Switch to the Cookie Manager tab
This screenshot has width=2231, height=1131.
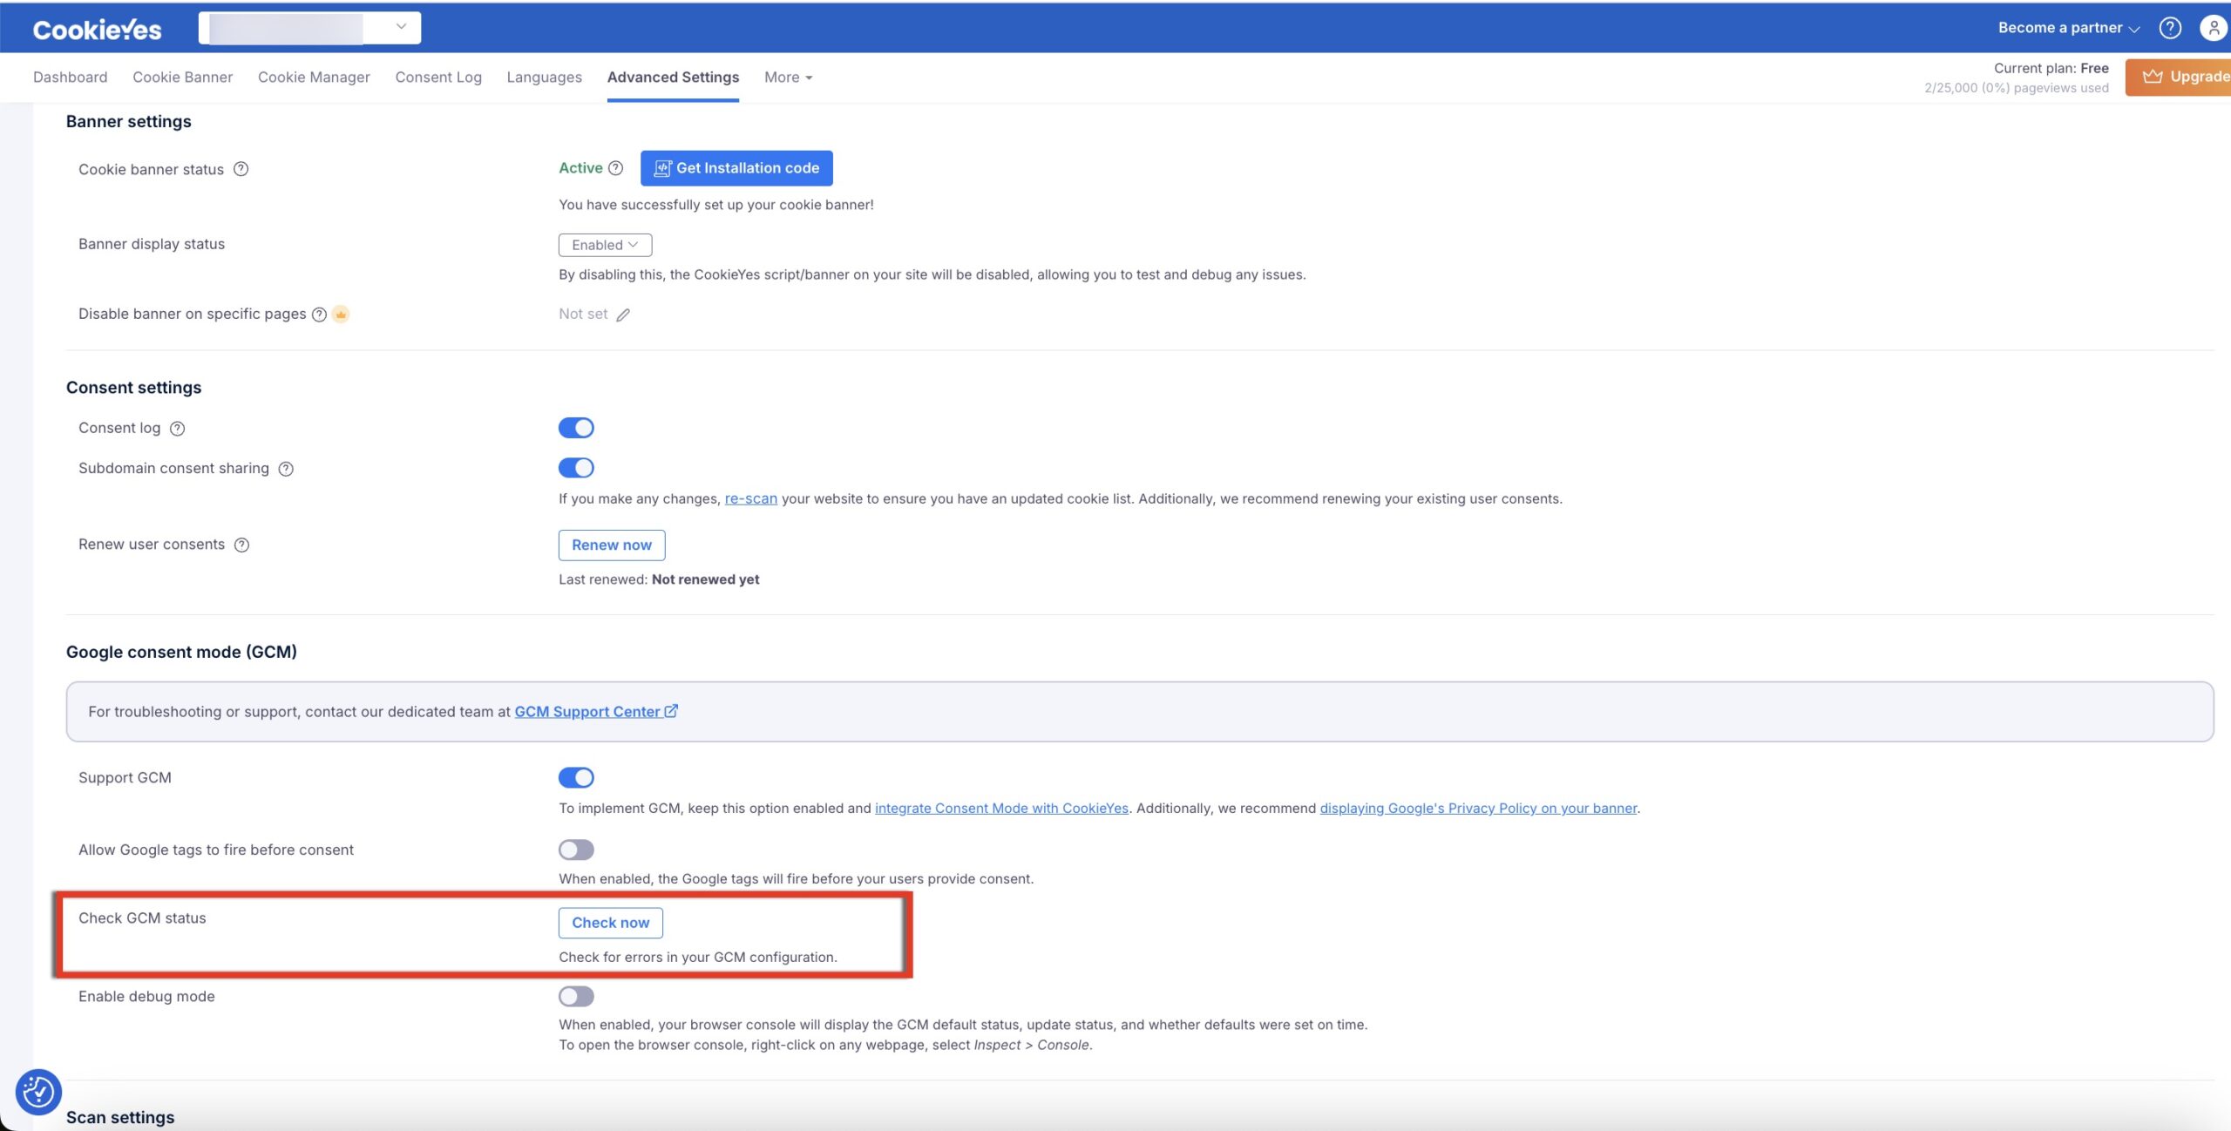(314, 78)
